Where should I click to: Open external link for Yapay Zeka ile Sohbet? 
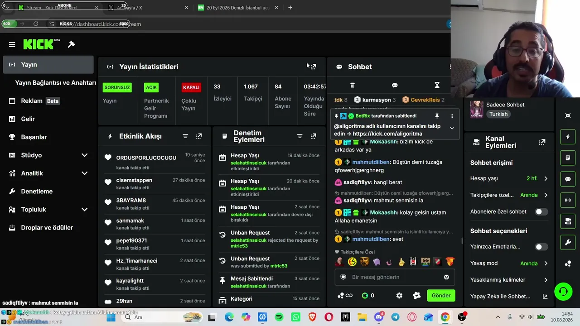545,297
